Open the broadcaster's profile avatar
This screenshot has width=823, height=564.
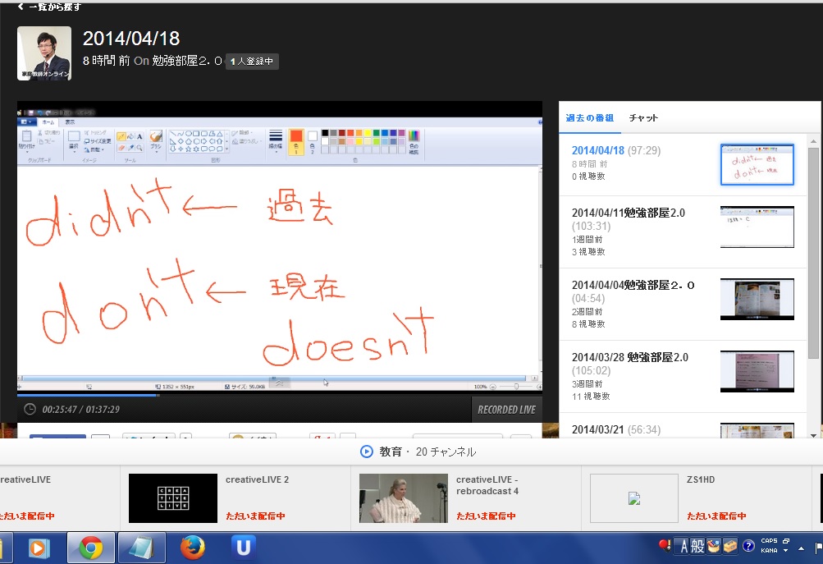coord(44,53)
